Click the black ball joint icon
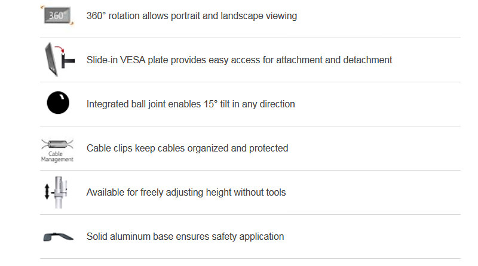 [58, 104]
